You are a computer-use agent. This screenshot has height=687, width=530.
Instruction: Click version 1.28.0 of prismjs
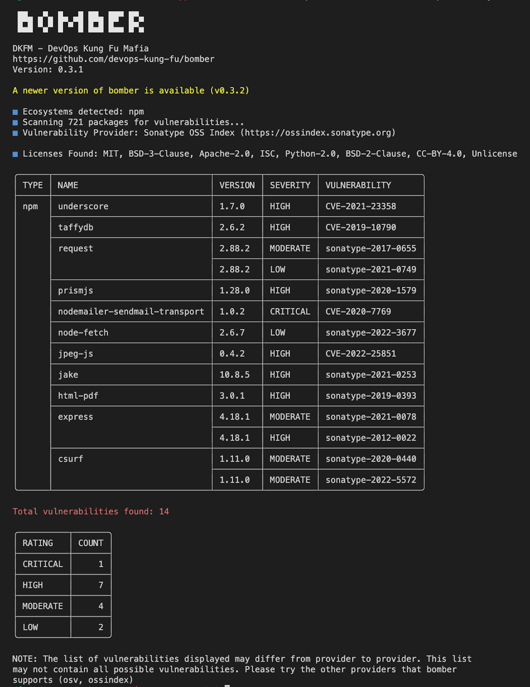click(235, 291)
